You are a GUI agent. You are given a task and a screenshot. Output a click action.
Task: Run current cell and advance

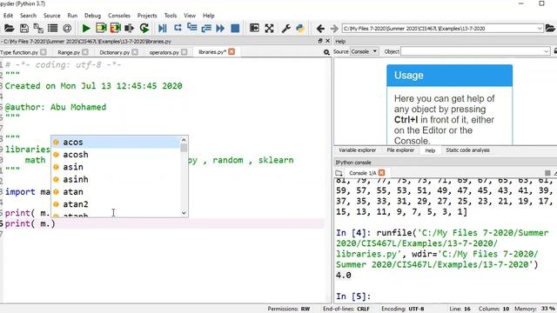point(116,29)
